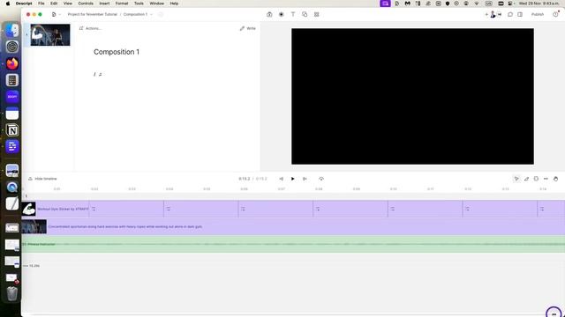Click the collaborator avatar at top right
The image size is (565, 317).
pyautogui.click(x=493, y=14)
